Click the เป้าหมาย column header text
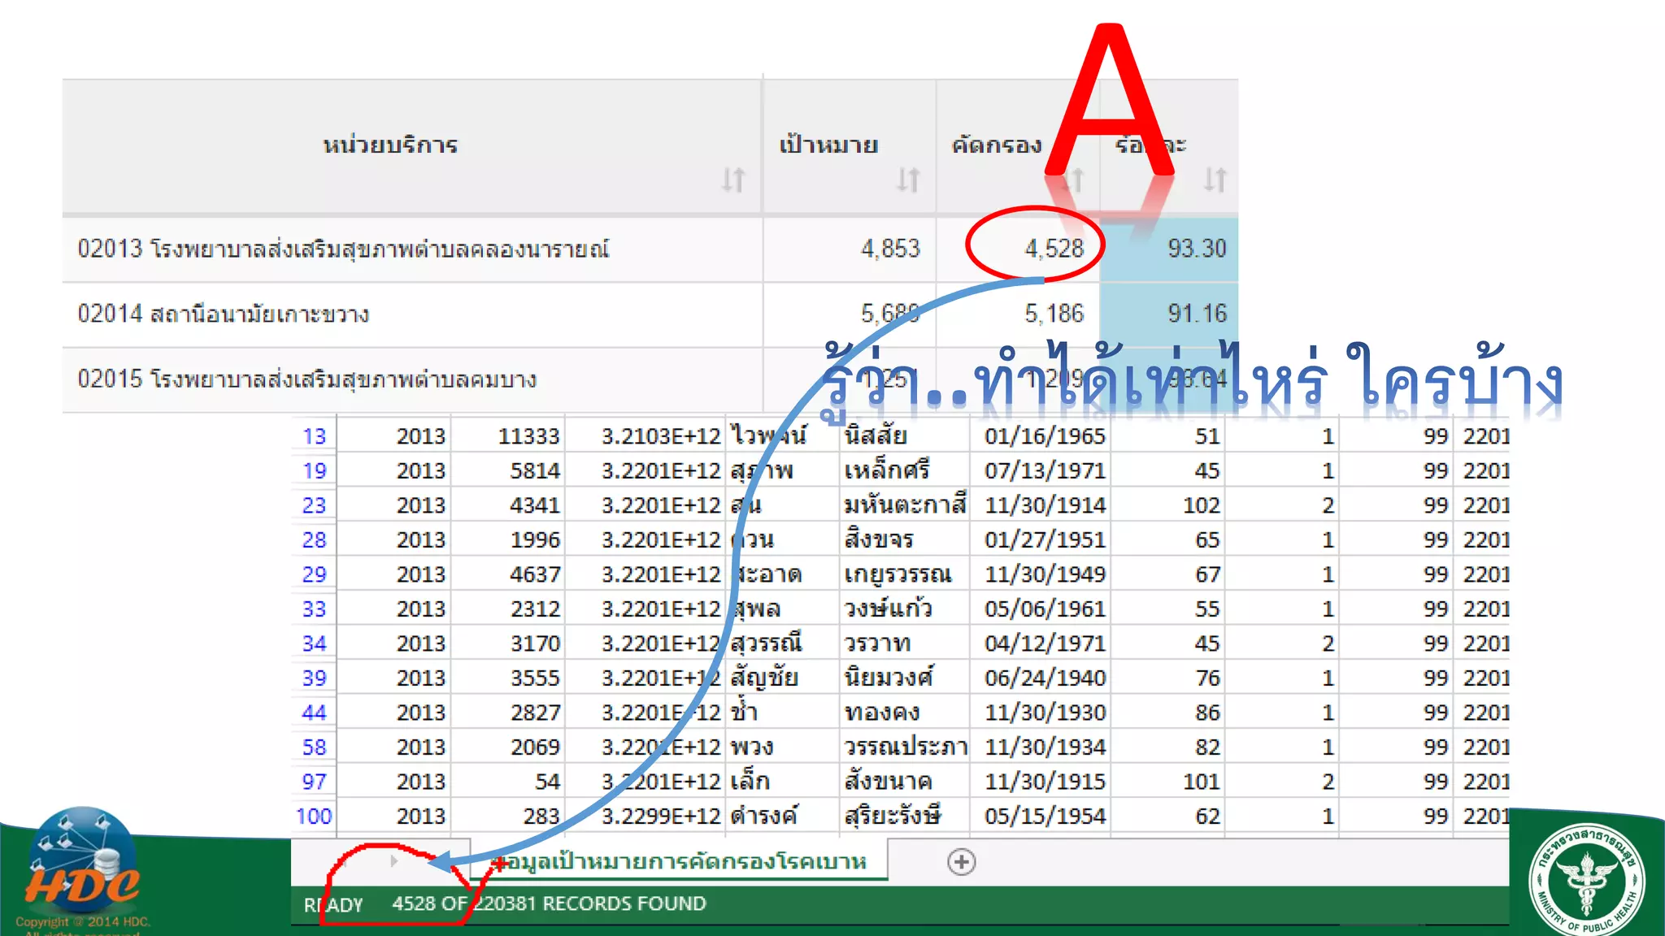1665x936 pixels. point(828,145)
